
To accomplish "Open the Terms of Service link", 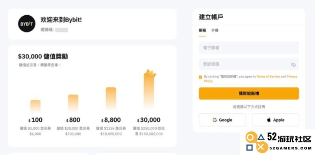I will 268,77.
